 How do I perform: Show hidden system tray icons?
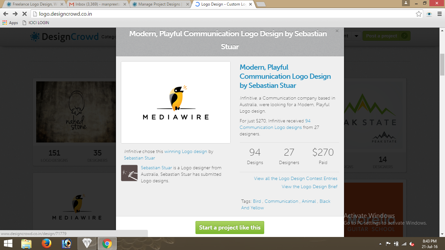(380, 244)
